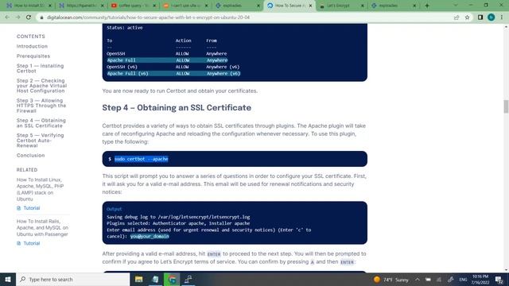The width and height of the screenshot is (509, 286).
Task: Click the 'OpenSSH' firewall row text
Action: (x=116, y=54)
